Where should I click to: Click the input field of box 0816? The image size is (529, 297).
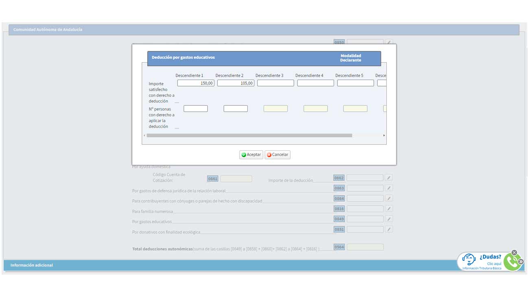(365, 208)
